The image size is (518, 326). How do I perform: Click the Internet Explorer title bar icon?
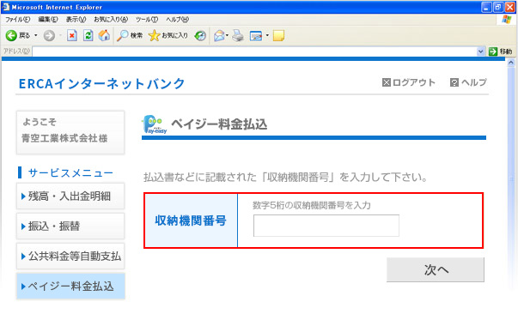tap(6, 7)
